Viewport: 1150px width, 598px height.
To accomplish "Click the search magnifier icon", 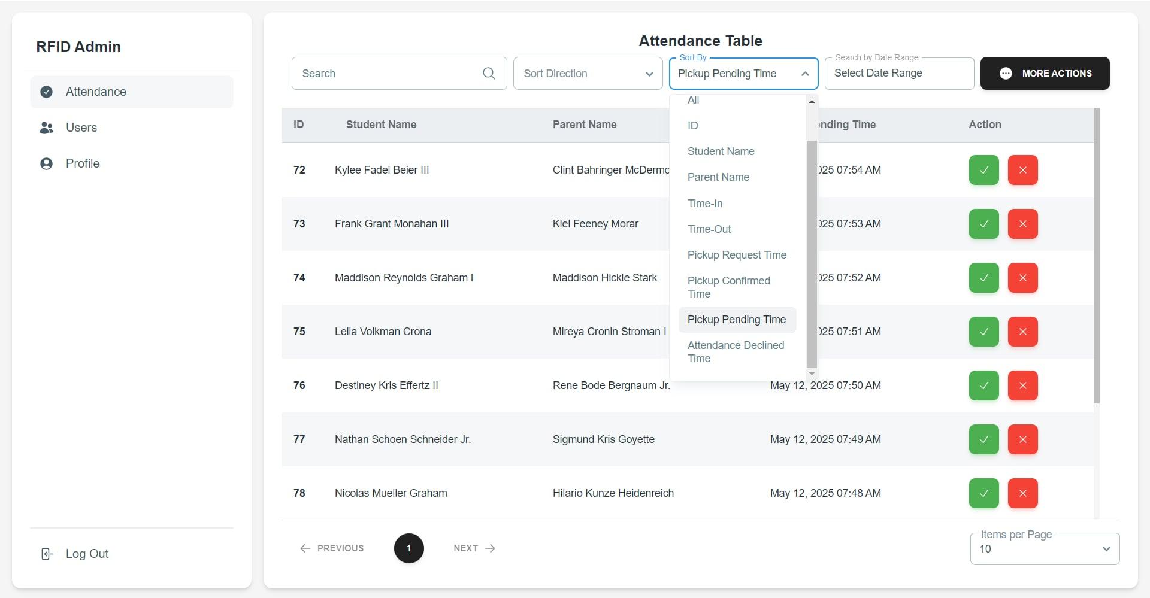I will click(x=489, y=73).
